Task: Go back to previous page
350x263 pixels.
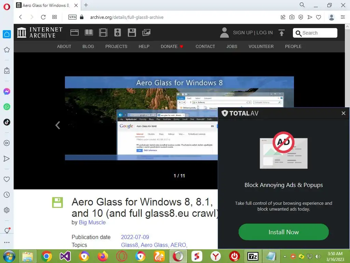Action: [x=21, y=17]
